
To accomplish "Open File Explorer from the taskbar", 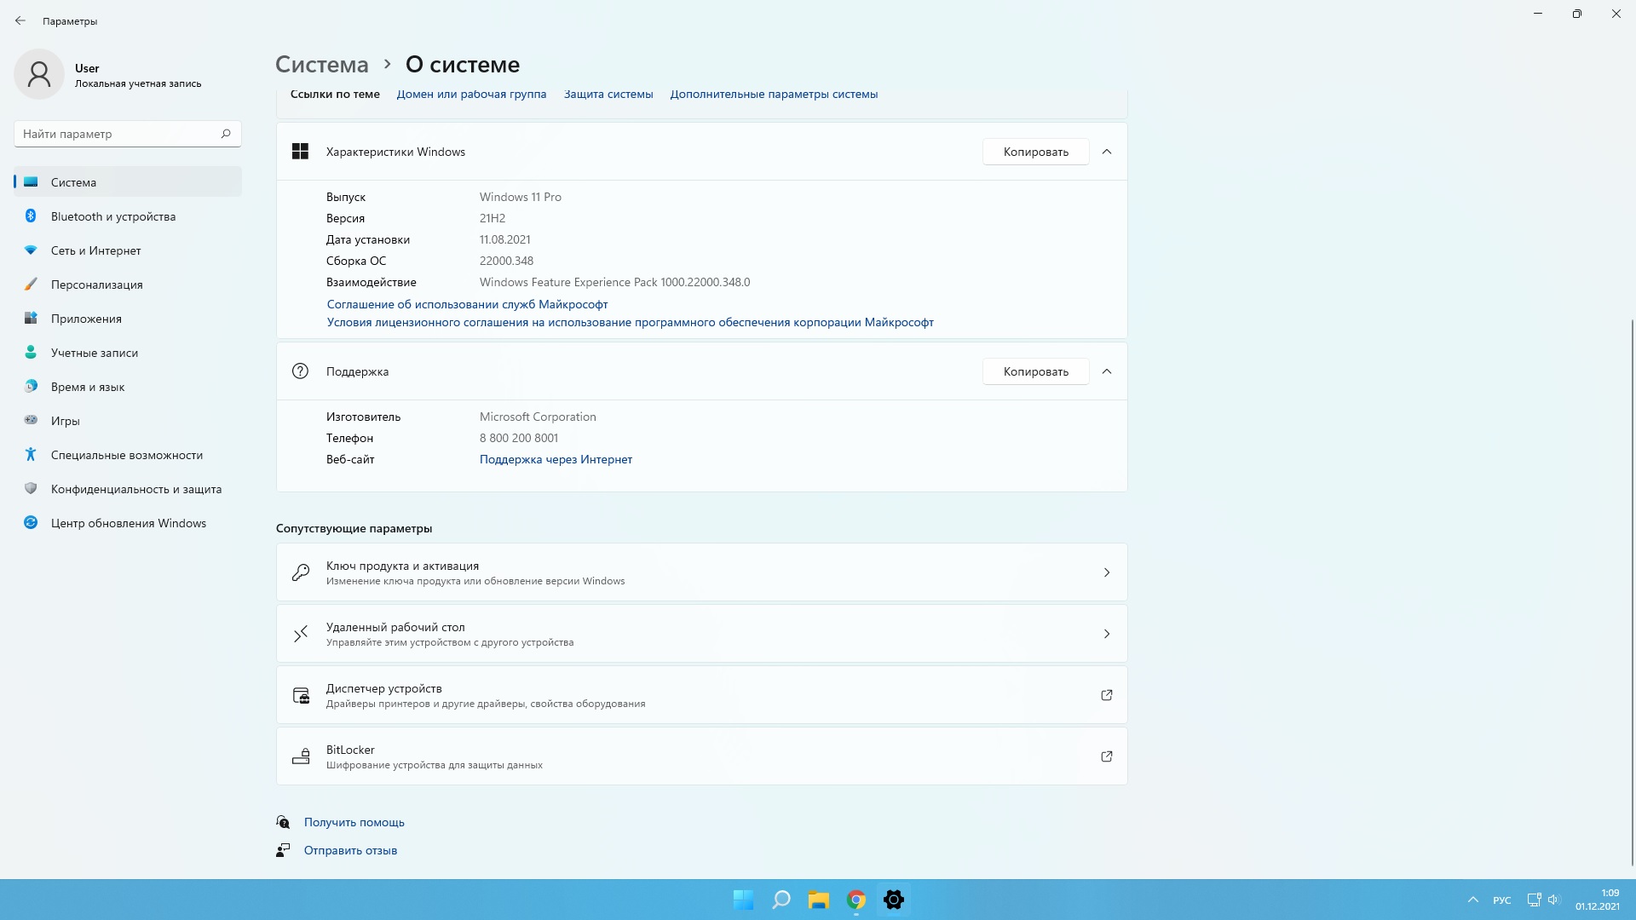I will 819,900.
